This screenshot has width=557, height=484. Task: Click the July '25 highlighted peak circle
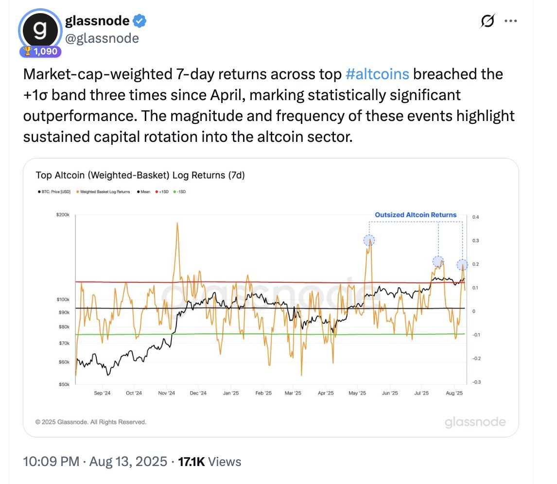438,262
